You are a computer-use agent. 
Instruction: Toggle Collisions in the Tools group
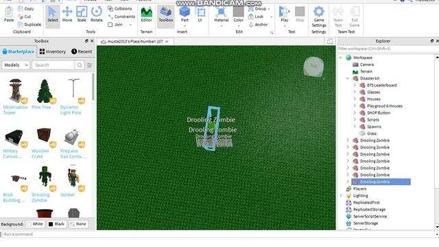coord(120,9)
